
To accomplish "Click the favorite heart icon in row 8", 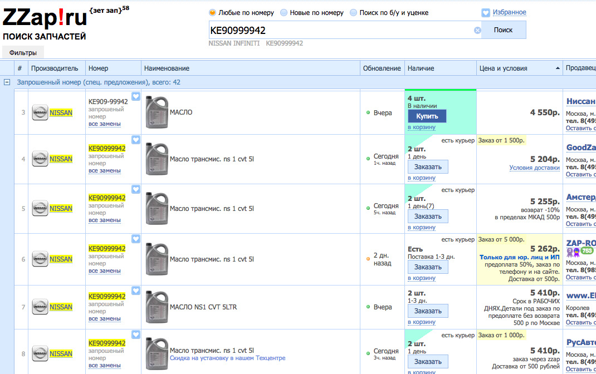I will [x=136, y=334].
